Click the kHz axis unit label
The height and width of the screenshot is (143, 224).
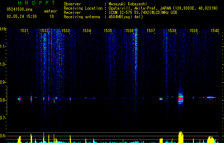click(3, 29)
